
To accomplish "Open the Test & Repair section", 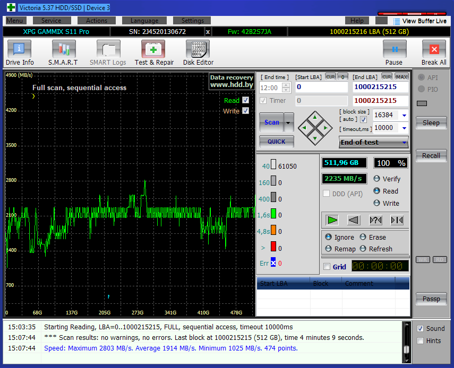I will click(154, 53).
